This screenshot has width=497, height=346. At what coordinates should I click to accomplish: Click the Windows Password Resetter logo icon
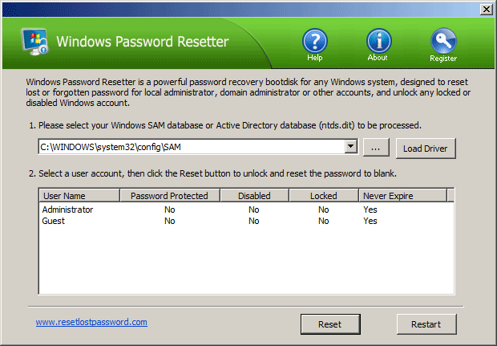click(x=34, y=42)
